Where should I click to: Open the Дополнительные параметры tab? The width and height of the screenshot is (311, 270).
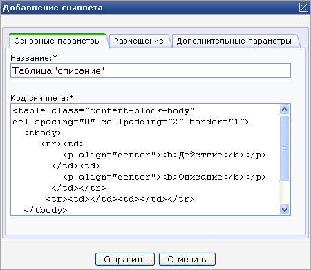click(x=234, y=41)
